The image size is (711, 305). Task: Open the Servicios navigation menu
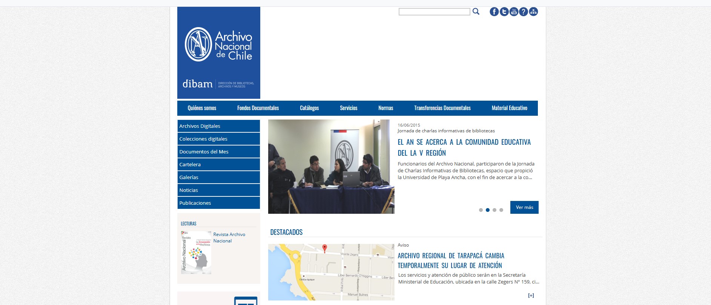tap(349, 108)
